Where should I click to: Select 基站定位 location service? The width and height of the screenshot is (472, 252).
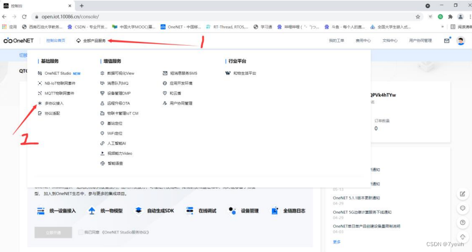pos(111,124)
